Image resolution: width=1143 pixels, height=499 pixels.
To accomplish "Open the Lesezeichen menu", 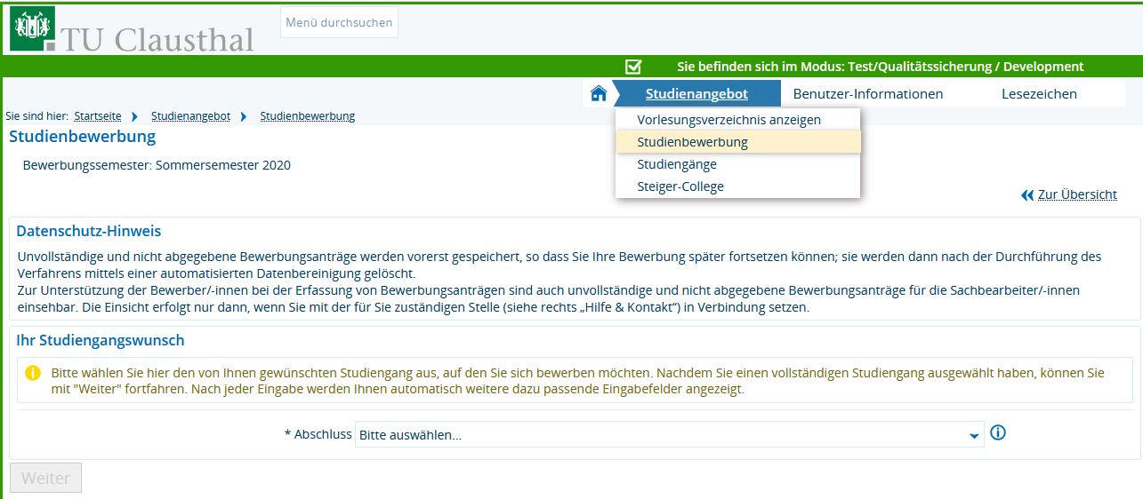I will click(x=1039, y=93).
